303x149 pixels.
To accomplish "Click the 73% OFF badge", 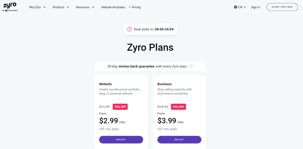I will (178, 107).
